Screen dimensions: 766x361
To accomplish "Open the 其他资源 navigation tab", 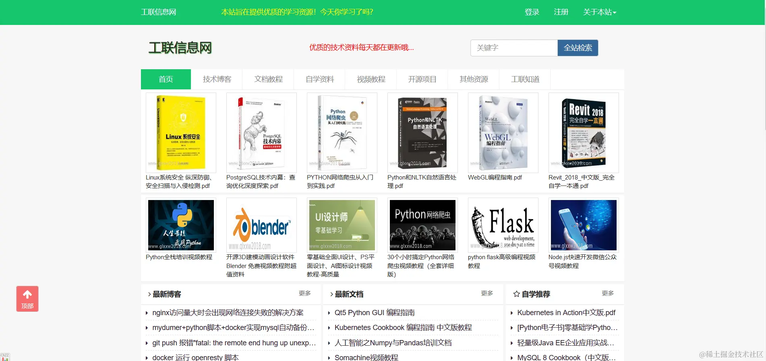I will (474, 79).
